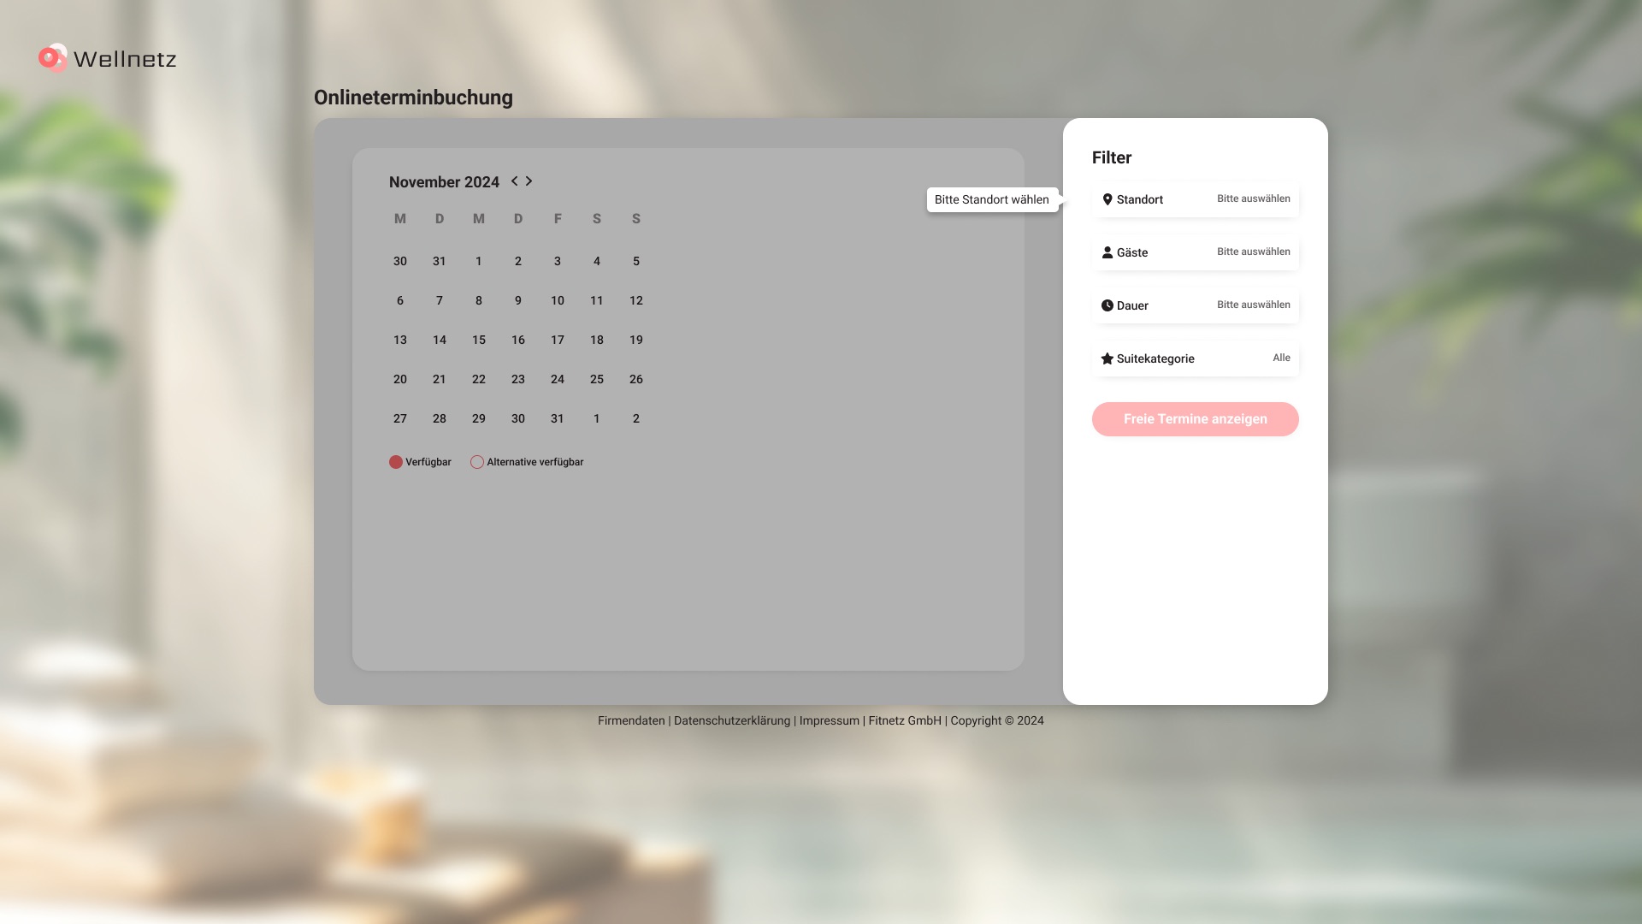Click the 'Bitte Standort wählen' tooltip

point(991,199)
